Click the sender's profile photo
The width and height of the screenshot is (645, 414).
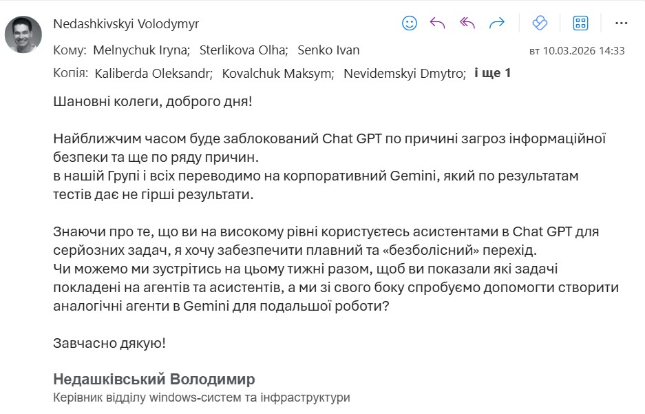23,34
